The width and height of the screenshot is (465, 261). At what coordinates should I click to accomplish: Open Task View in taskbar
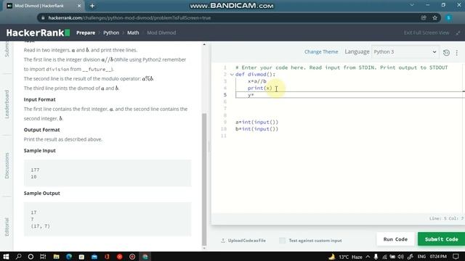tap(43, 257)
